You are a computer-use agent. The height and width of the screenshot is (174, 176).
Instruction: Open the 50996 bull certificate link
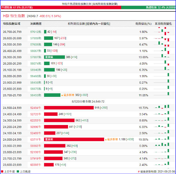(36, 127)
